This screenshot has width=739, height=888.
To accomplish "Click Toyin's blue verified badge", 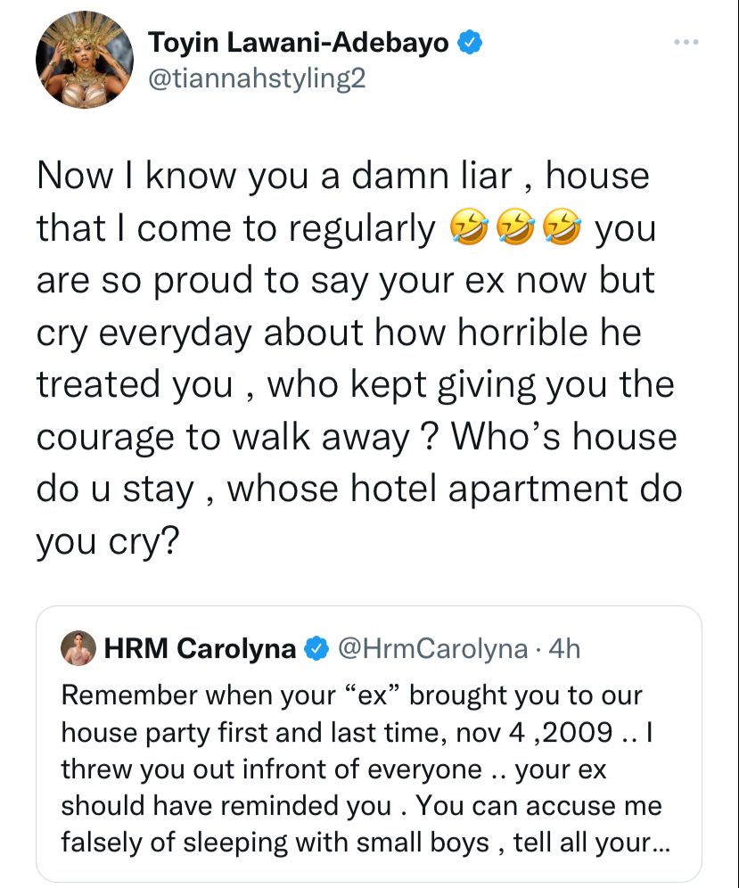I will point(470,43).
